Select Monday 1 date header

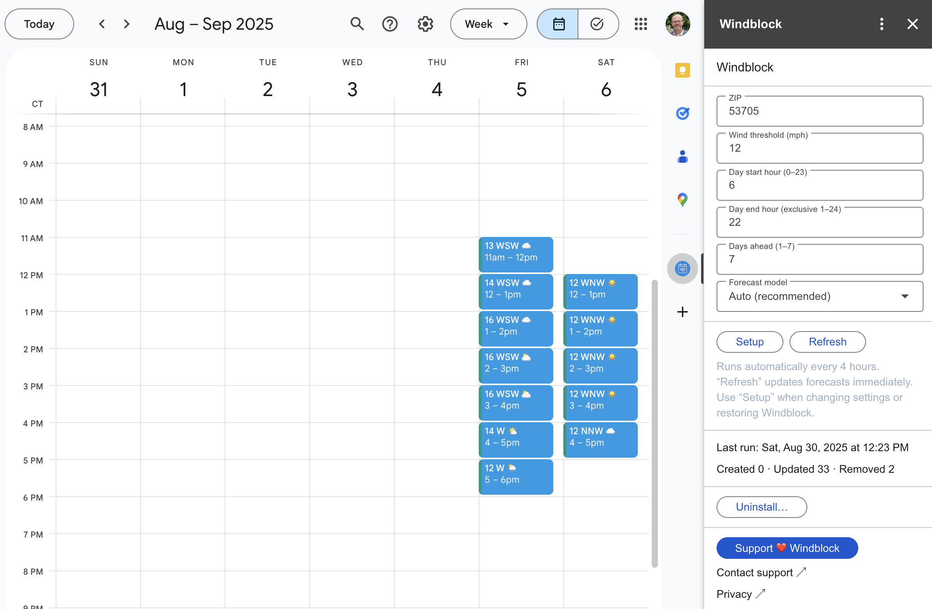coord(183,89)
